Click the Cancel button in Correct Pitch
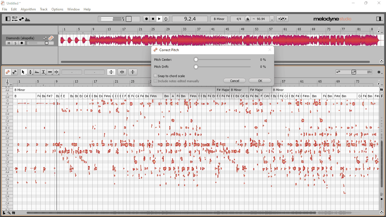 235,81
